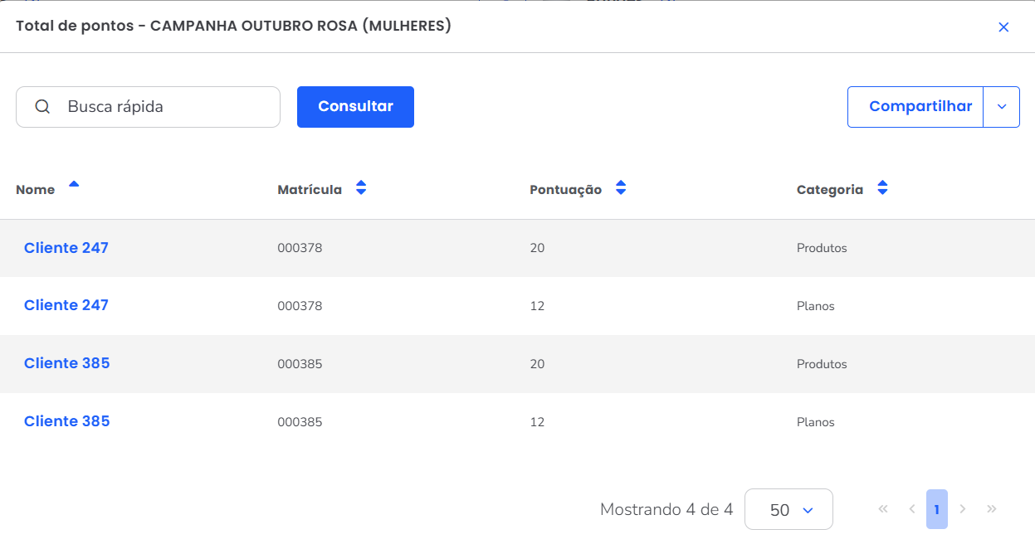
Task: Close the Total de pontos dialog
Action: click(x=1003, y=27)
